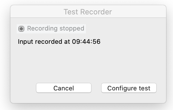Image resolution: width=173 pixels, height=110 pixels.
Task: Click the round record indicator icon
Action: pos(21,29)
